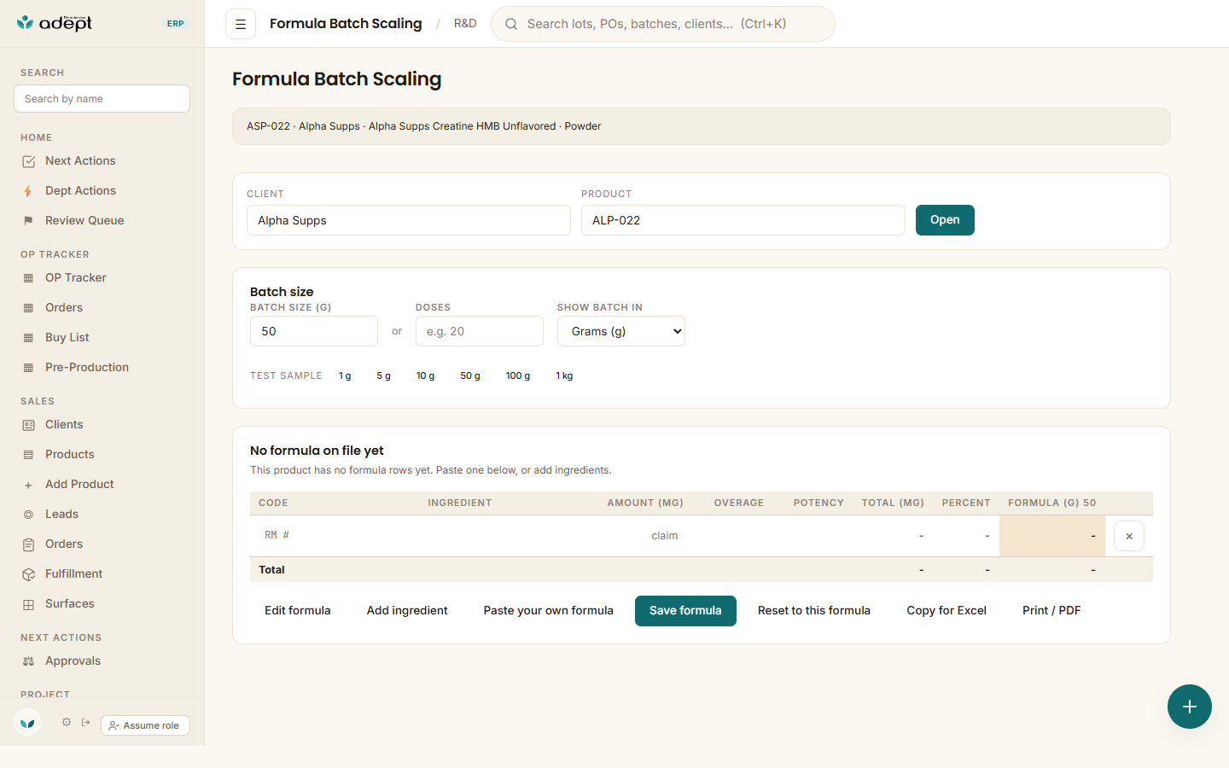Screen dimensions: 1229x768
Task: Click the Adept logo in the top left
Action: coord(55,23)
